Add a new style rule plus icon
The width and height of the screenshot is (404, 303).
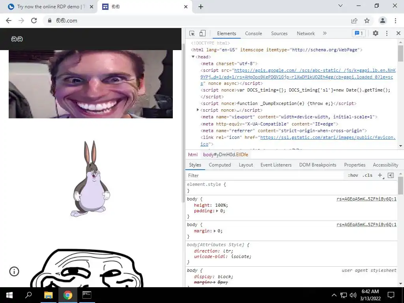click(380, 175)
